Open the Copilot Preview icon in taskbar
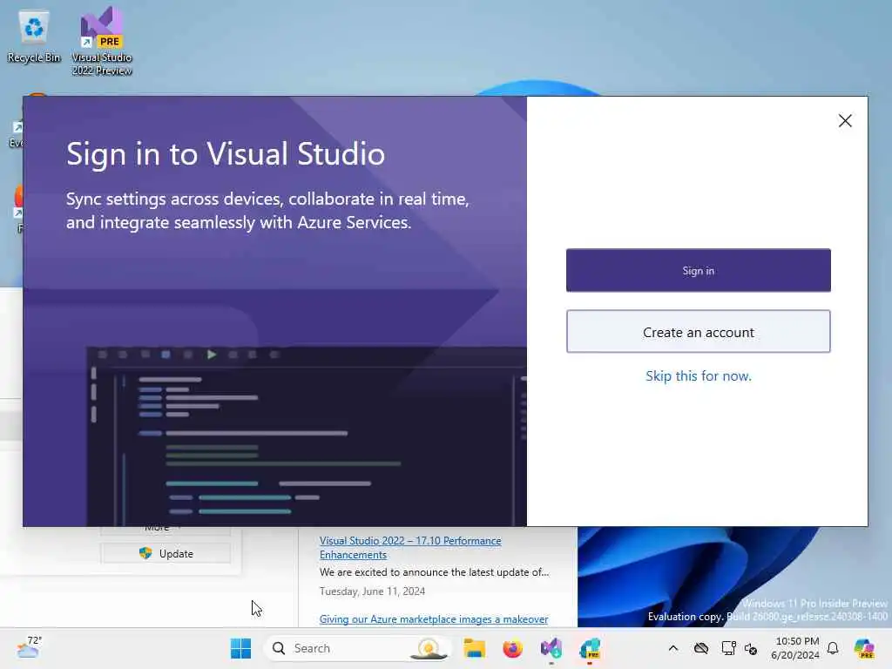Image resolution: width=892 pixels, height=669 pixels. pos(864,648)
